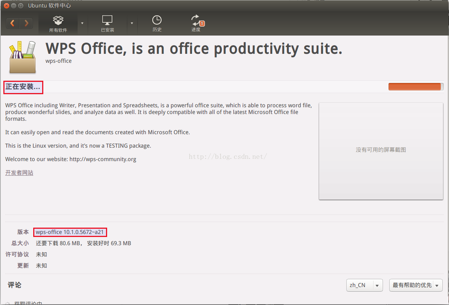Click the installation progress bar
The height and width of the screenshot is (305, 449).
[x=416, y=87]
